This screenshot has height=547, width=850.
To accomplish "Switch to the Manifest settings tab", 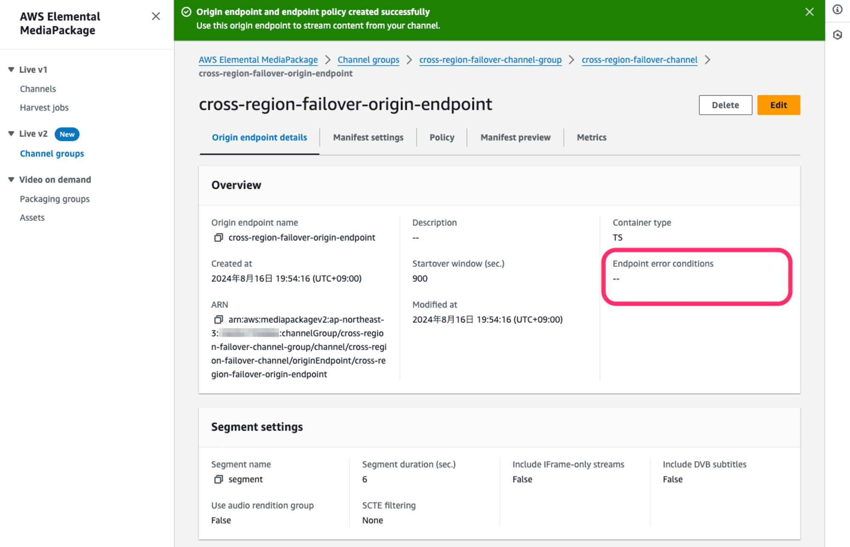I will click(x=368, y=137).
